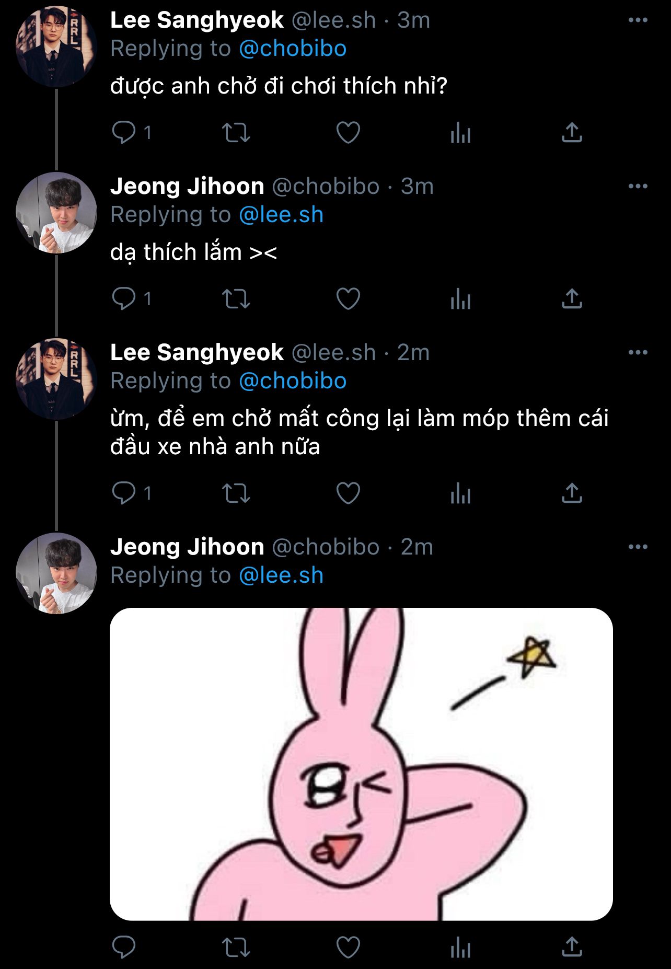View analytics for the "dạ thích lắm" tweet

(460, 299)
